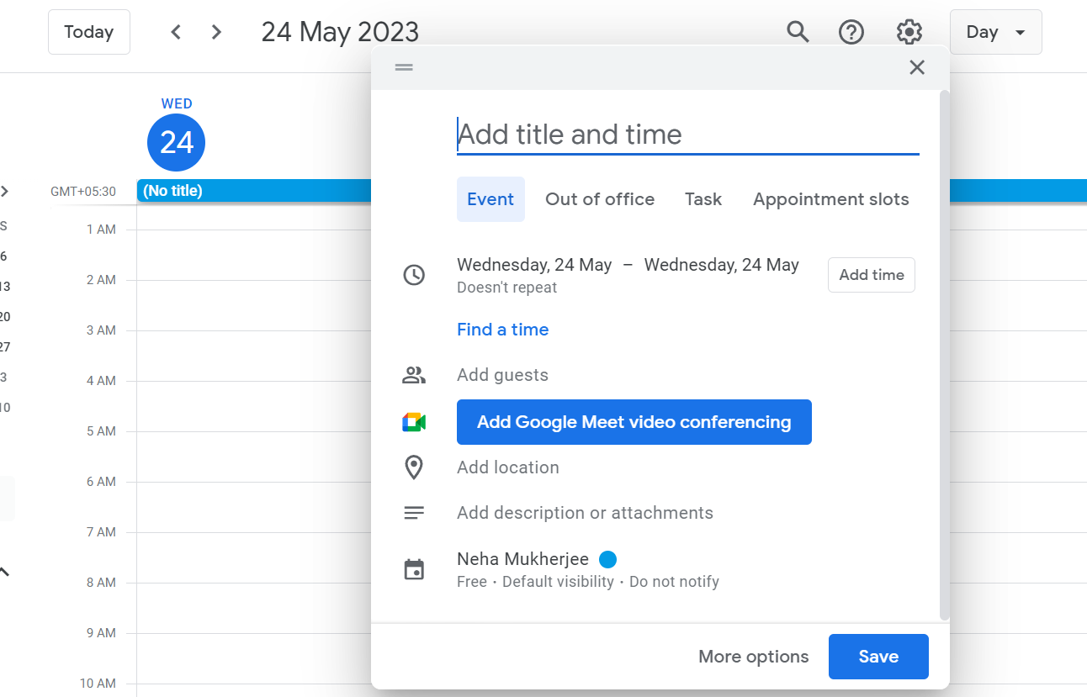Click the dialog vertical scrollbar
The height and width of the screenshot is (697, 1087).
(x=944, y=356)
